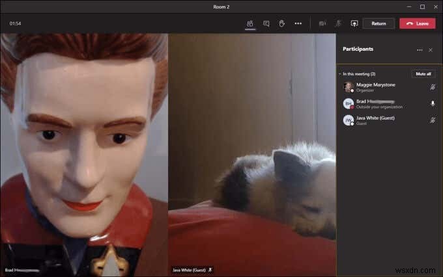Click Brad's video tile
This screenshot has height=277, width=443.
[84, 155]
